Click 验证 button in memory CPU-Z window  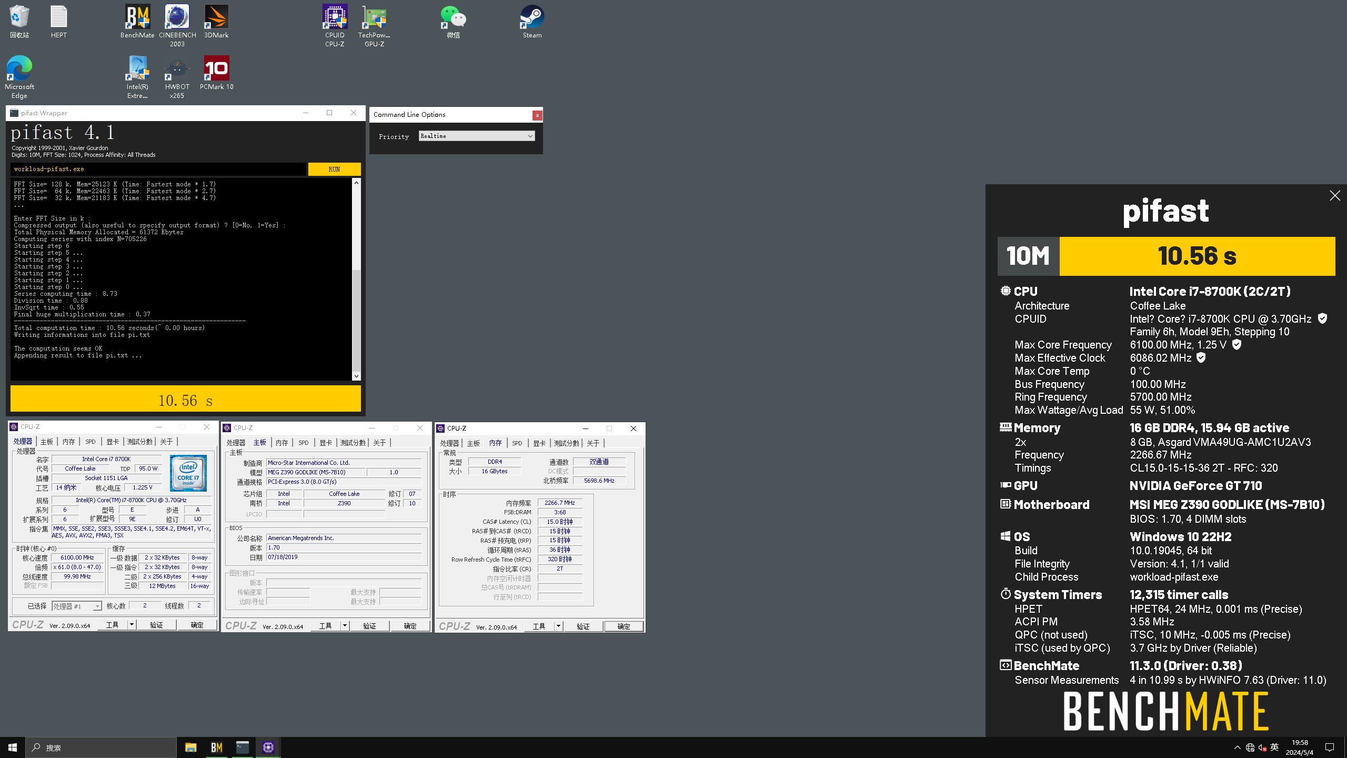pos(583,626)
